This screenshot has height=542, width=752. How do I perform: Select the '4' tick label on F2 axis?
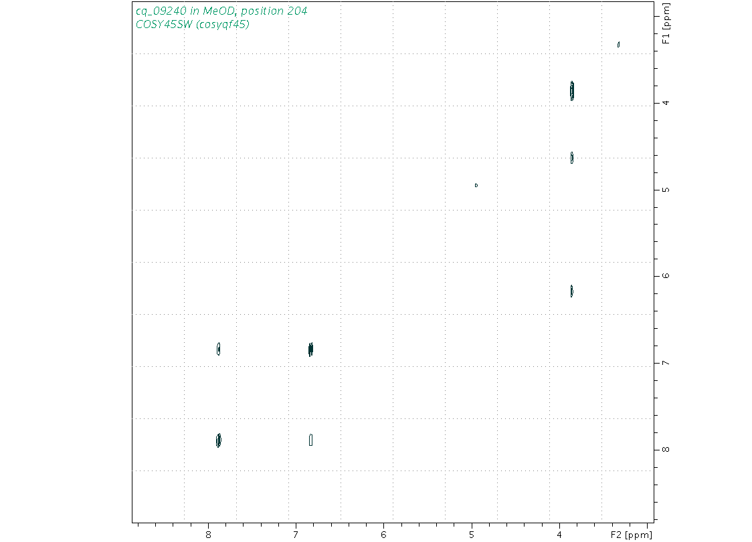coord(559,535)
